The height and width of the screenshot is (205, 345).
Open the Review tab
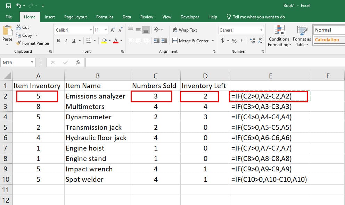[x=147, y=17]
